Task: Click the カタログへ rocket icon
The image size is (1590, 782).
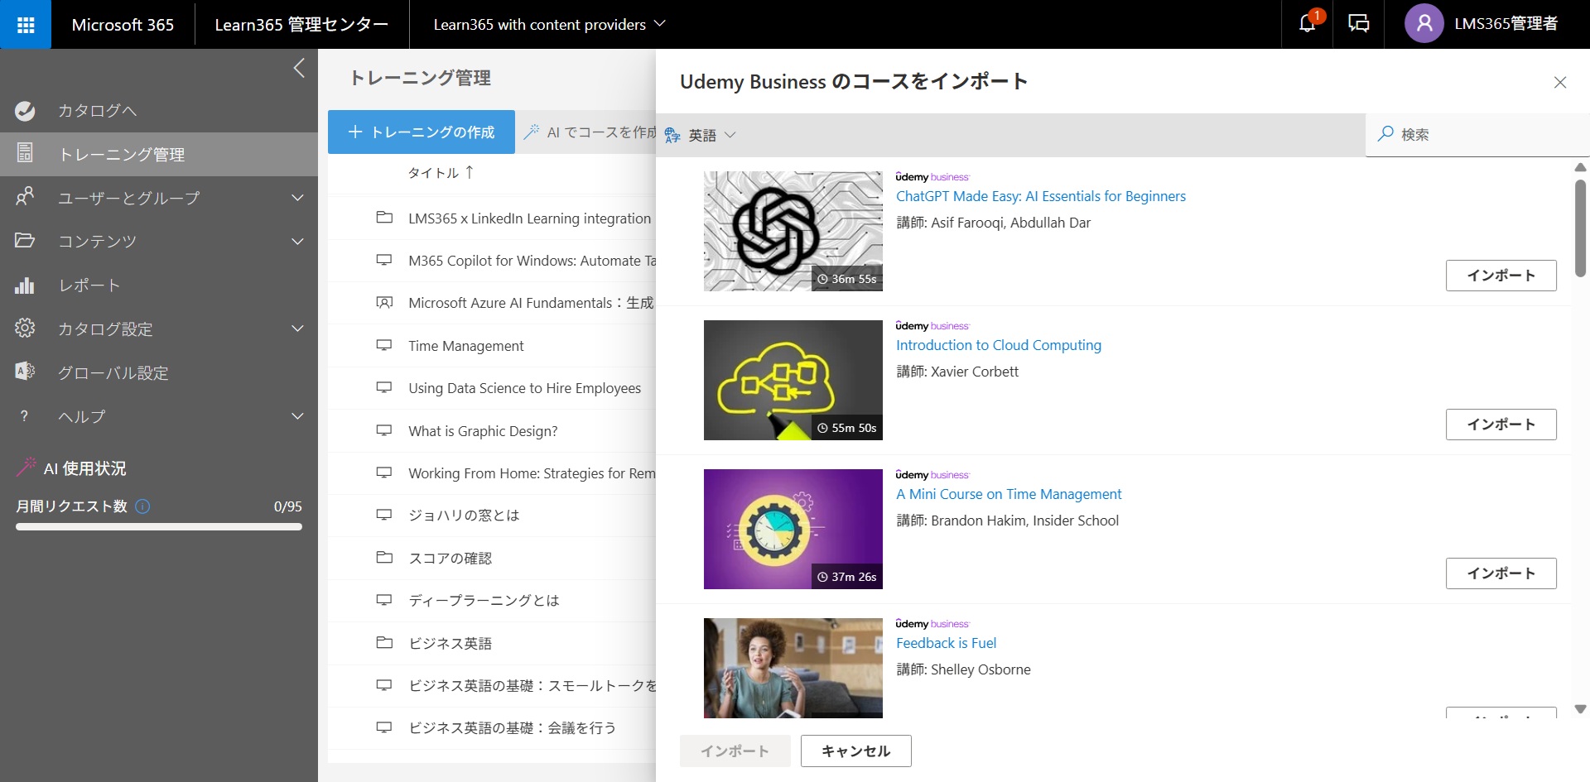Action: [25, 111]
